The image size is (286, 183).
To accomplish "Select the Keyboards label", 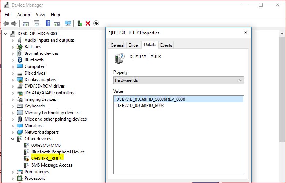I will [34, 106].
